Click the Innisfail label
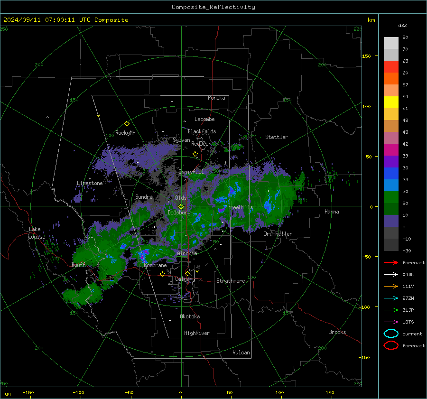This screenshot has width=427, height=399. point(191,172)
